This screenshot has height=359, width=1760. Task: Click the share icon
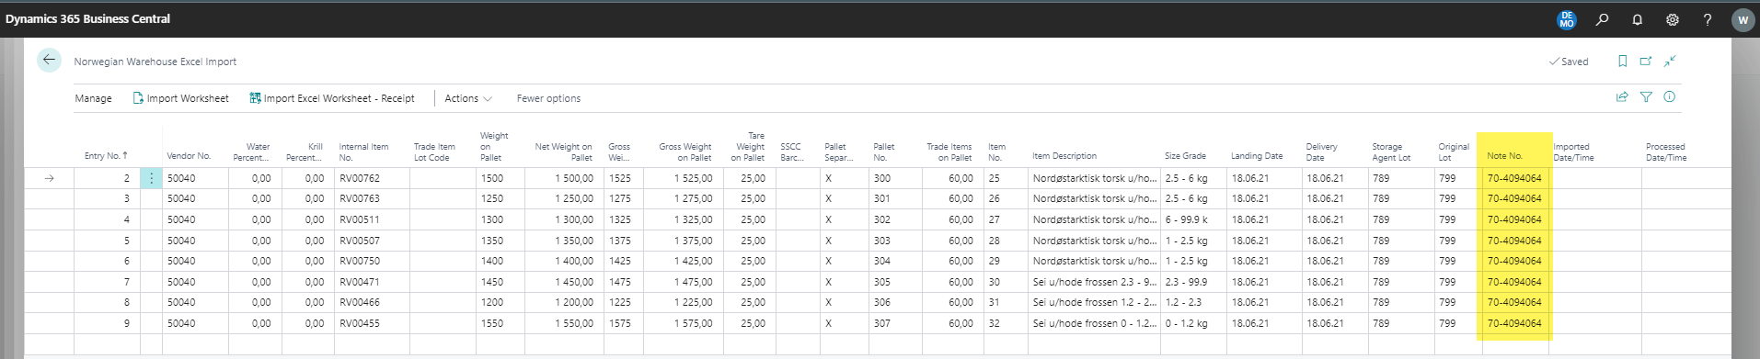(1622, 97)
